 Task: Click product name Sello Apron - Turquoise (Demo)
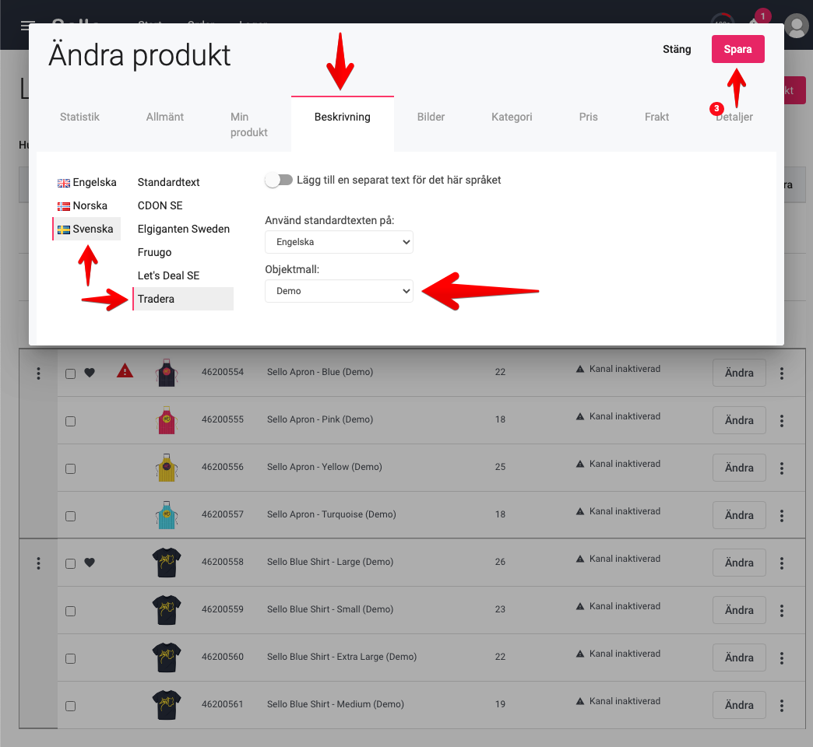pyautogui.click(x=331, y=514)
